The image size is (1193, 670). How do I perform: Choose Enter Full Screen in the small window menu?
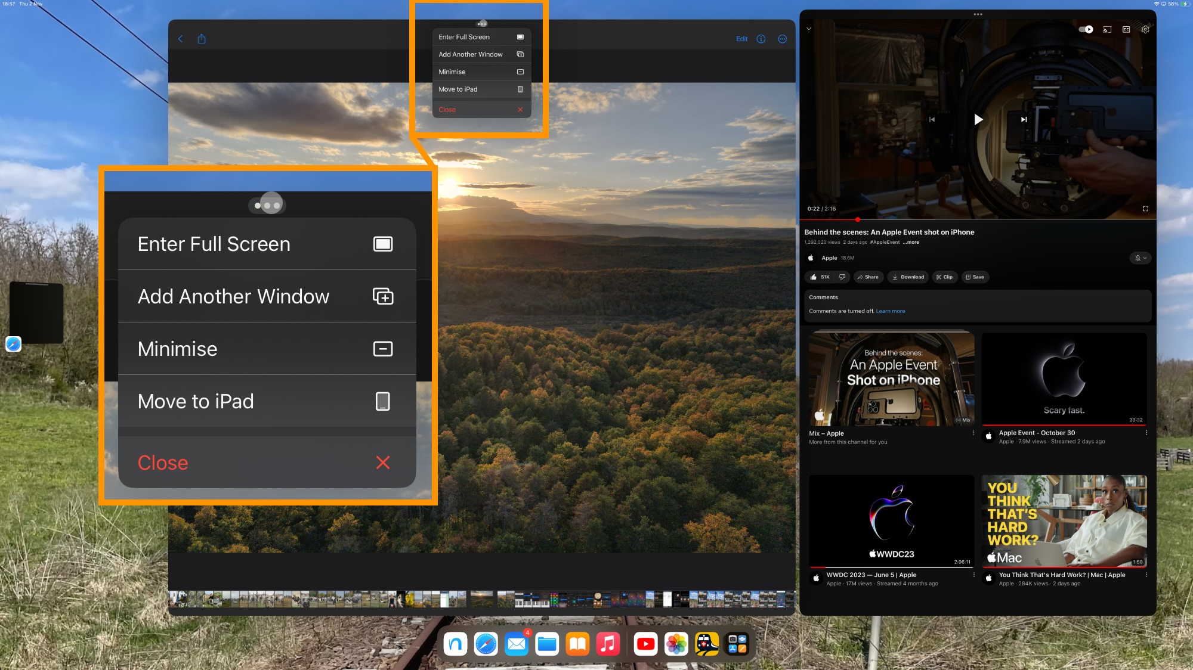[481, 37]
